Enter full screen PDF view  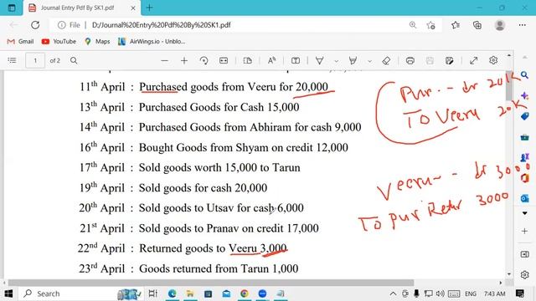click(473, 61)
